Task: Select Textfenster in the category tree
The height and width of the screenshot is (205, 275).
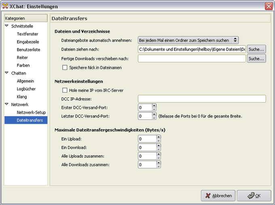Action: pyautogui.click(x=27, y=34)
